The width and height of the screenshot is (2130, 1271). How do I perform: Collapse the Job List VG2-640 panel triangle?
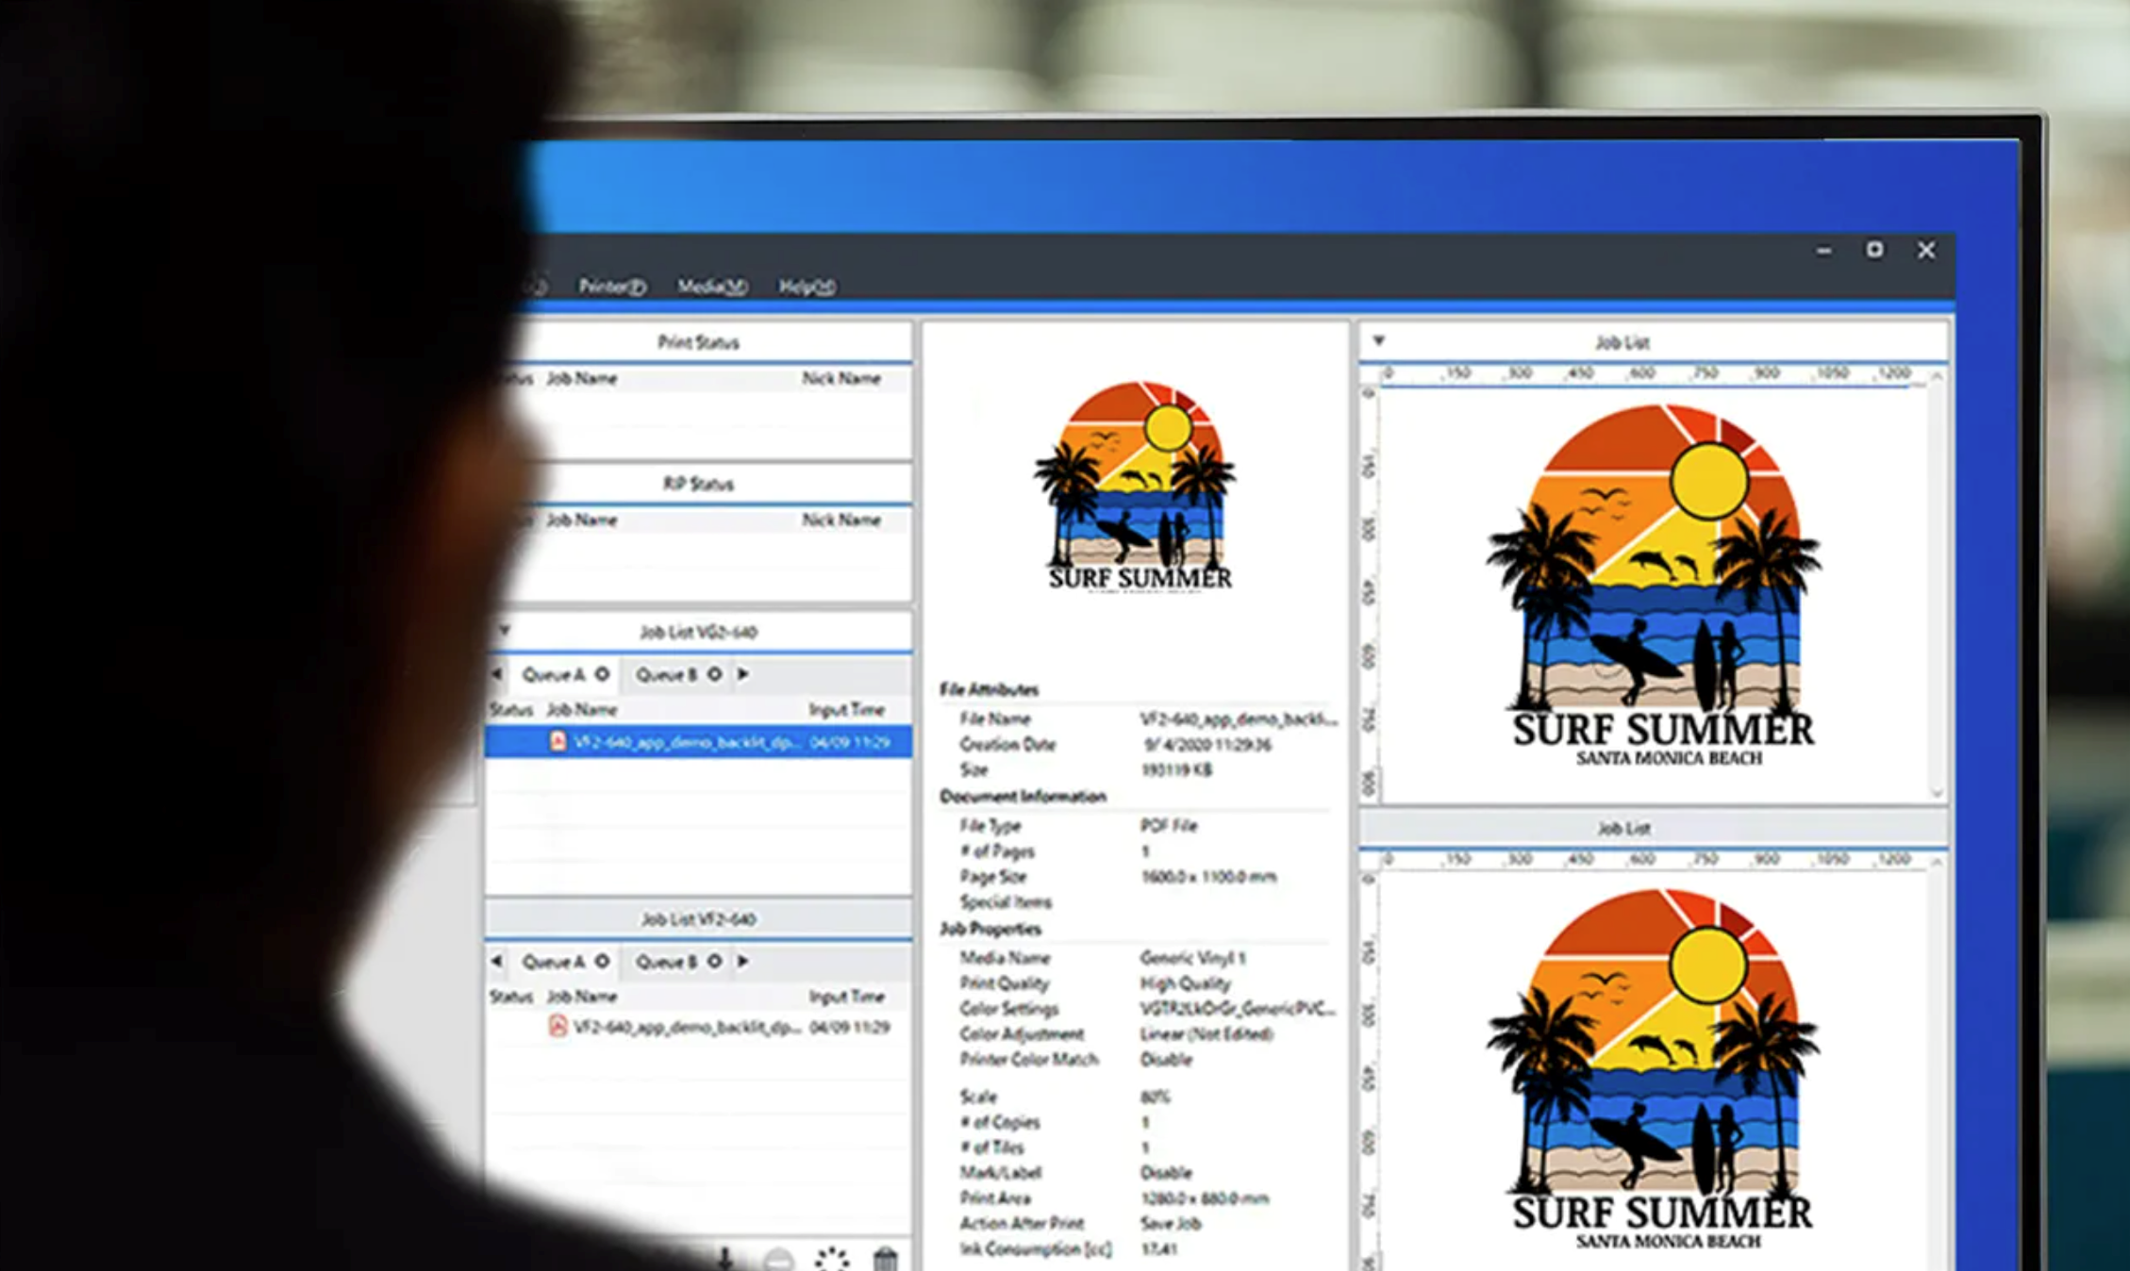click(x=505, y=630)
